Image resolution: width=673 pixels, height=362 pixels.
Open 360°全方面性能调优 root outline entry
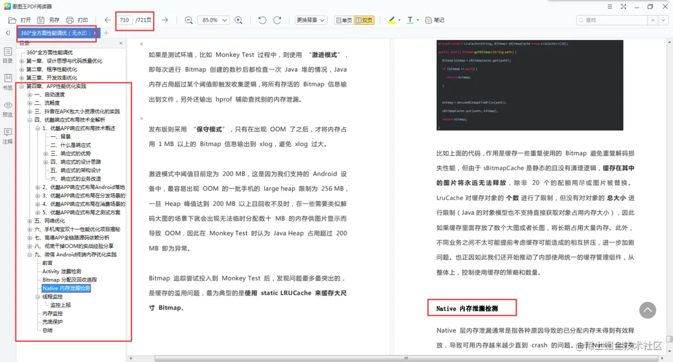click(49, 53)
